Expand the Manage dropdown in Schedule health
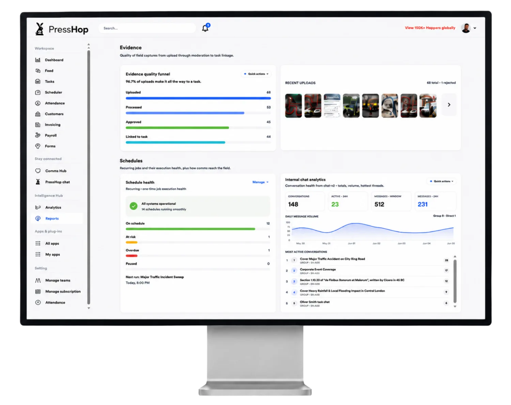Image resolution: width=511 pixels, height=405 pixels. [x=261, y=182]
